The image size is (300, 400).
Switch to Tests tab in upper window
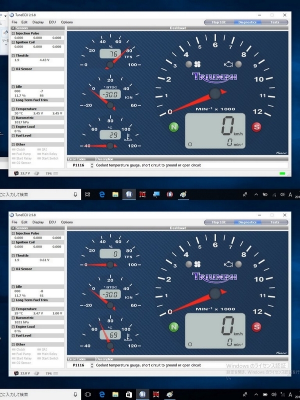(x=275, y=22)
